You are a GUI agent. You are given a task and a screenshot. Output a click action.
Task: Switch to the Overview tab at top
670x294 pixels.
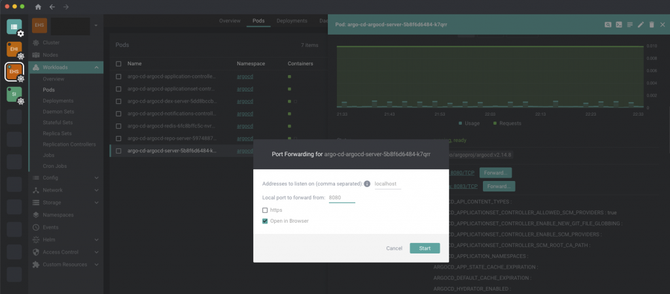(230, 21)
